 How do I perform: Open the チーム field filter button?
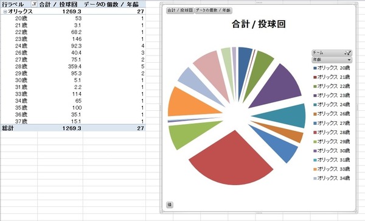pos(332,53)
